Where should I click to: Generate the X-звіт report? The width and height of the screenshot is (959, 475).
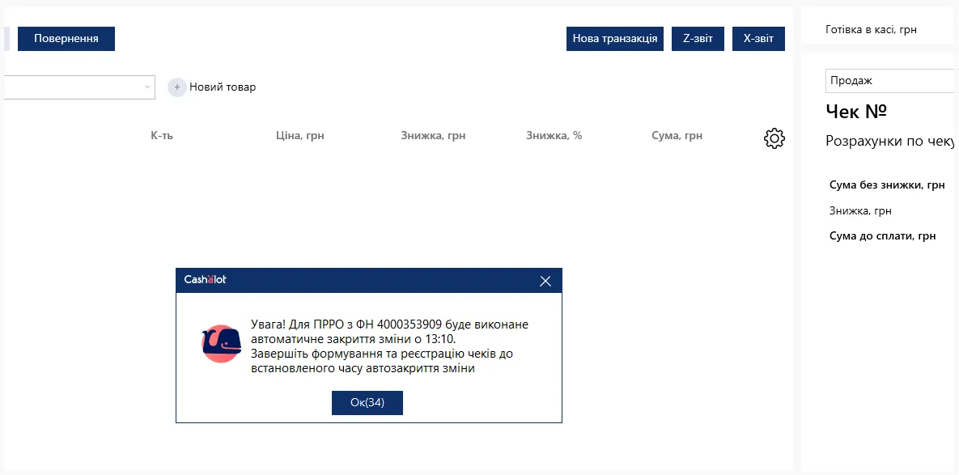click(x=758, y=39)
